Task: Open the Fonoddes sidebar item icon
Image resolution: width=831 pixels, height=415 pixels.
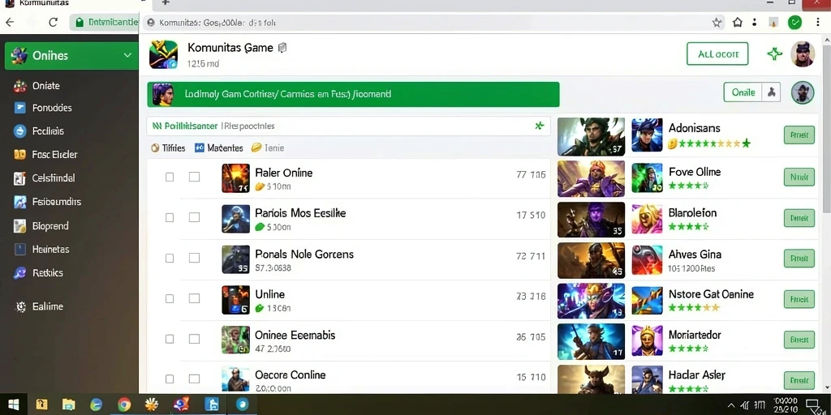Action: pyautogui.click(x=20, y=108)
